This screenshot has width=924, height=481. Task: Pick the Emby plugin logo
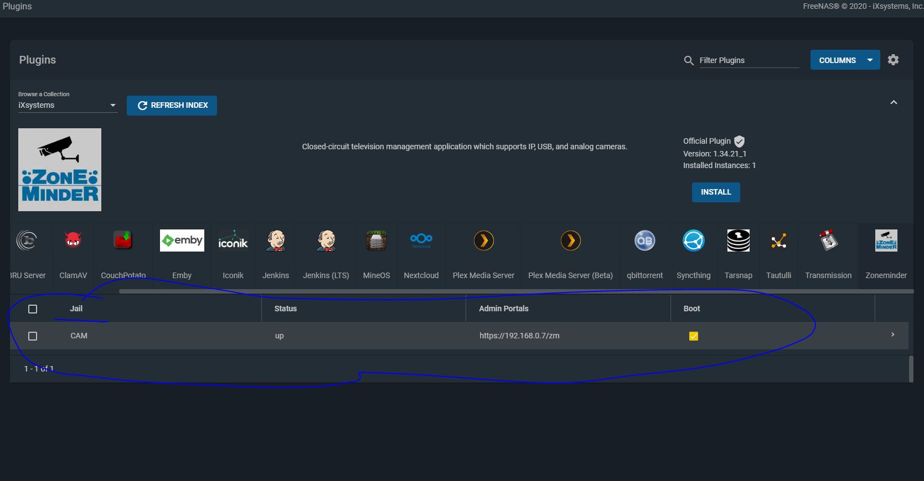182,240
